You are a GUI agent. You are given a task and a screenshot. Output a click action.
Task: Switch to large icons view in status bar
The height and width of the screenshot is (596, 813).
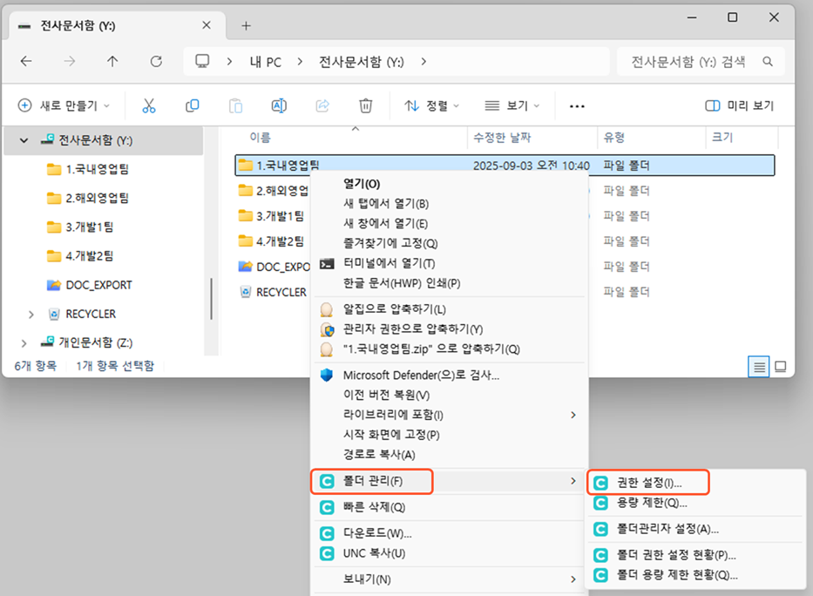(x=781, y=366)
